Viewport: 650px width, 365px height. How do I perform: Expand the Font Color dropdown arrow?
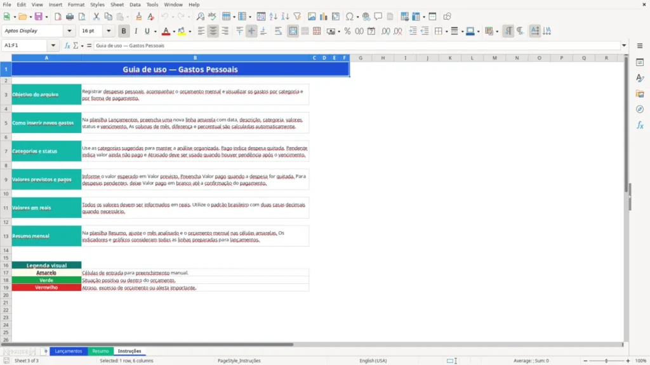coord(174,32)
